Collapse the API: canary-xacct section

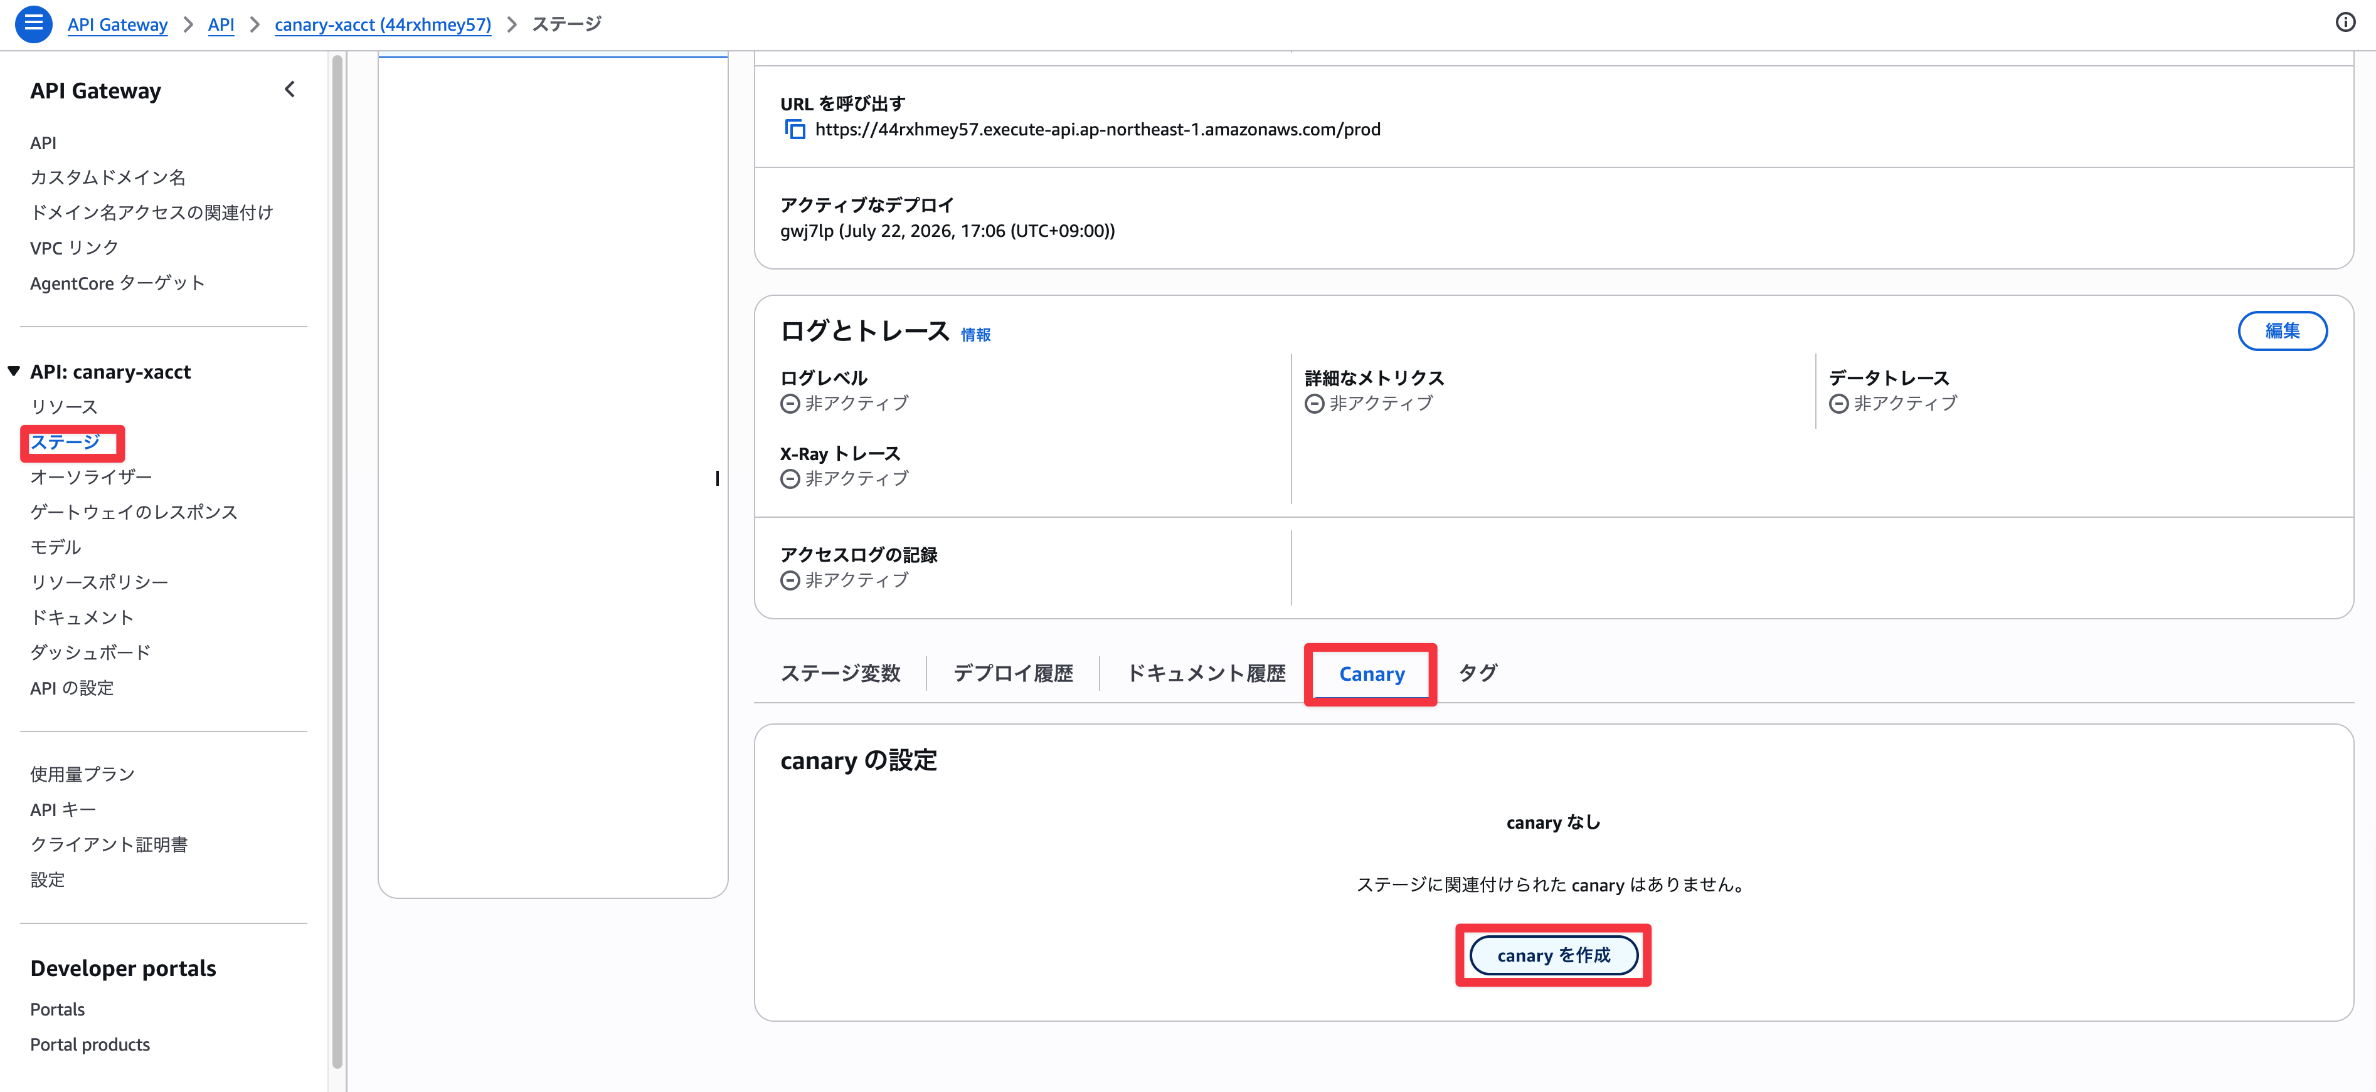[x=14, y=371]
